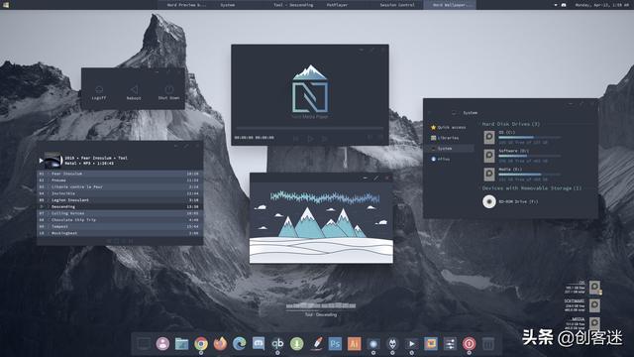Collapse Devices with Removable Storage group
The image size is (634, 357).
tap(532, 187)
